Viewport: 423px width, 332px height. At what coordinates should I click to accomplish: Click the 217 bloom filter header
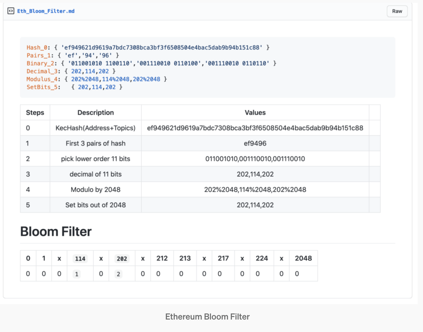click(223, 258)
